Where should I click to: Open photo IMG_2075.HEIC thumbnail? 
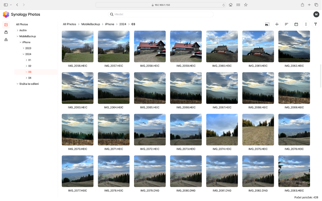click(x=258, y=130)
